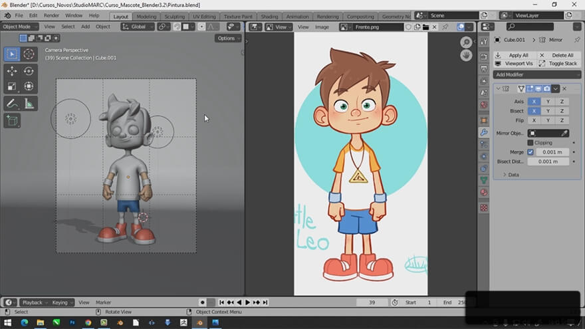Open the Mirror modifier extras dropdown arrow
The height and width of the screenshot is (329, 585).
click(556, 89)
